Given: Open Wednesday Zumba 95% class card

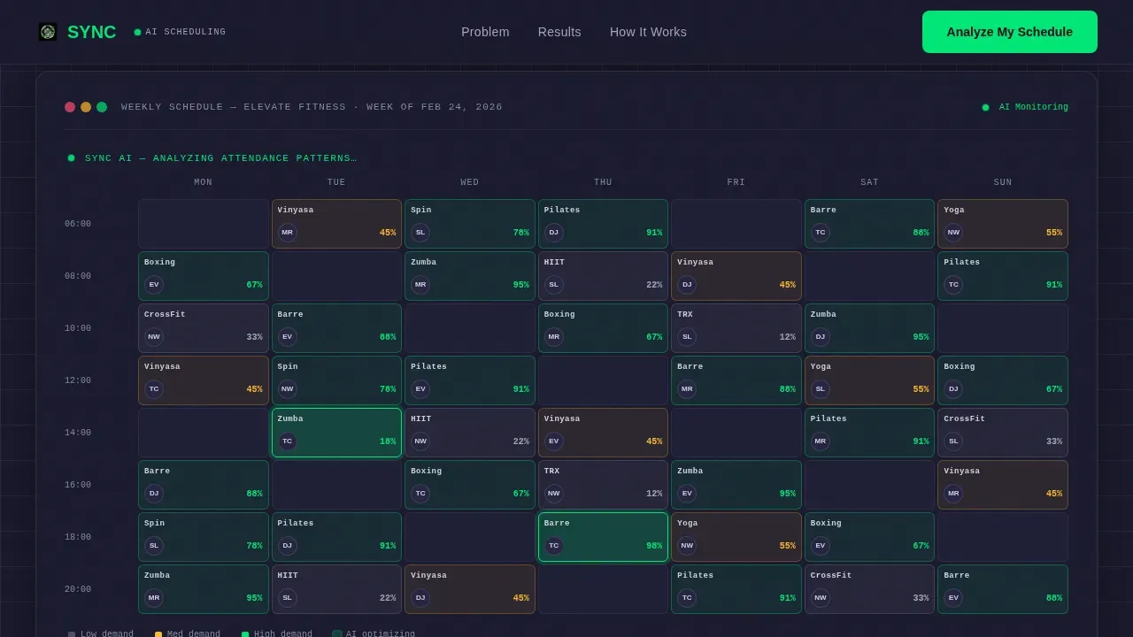Looking at the screenshot, I should pos(470,276).
